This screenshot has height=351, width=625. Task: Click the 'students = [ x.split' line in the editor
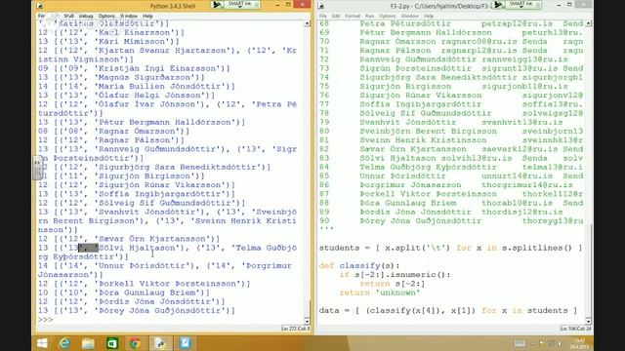450,248
